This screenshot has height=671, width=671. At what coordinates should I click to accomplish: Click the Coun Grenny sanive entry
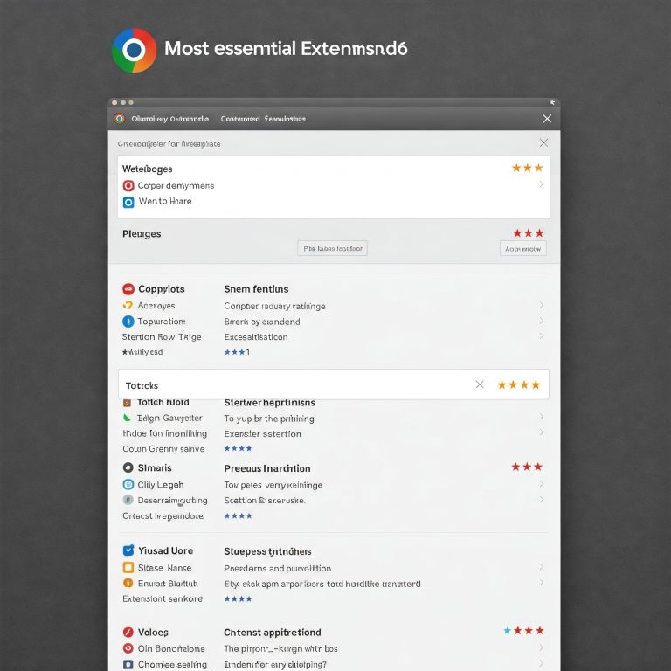(x=163, y=449)
